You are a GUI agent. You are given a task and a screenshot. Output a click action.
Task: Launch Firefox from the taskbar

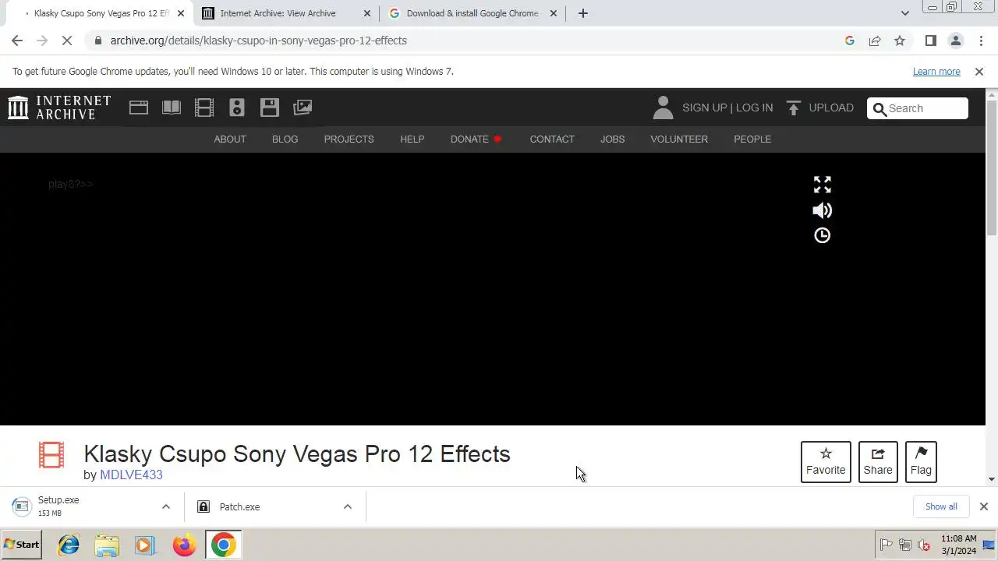(184, 545)
